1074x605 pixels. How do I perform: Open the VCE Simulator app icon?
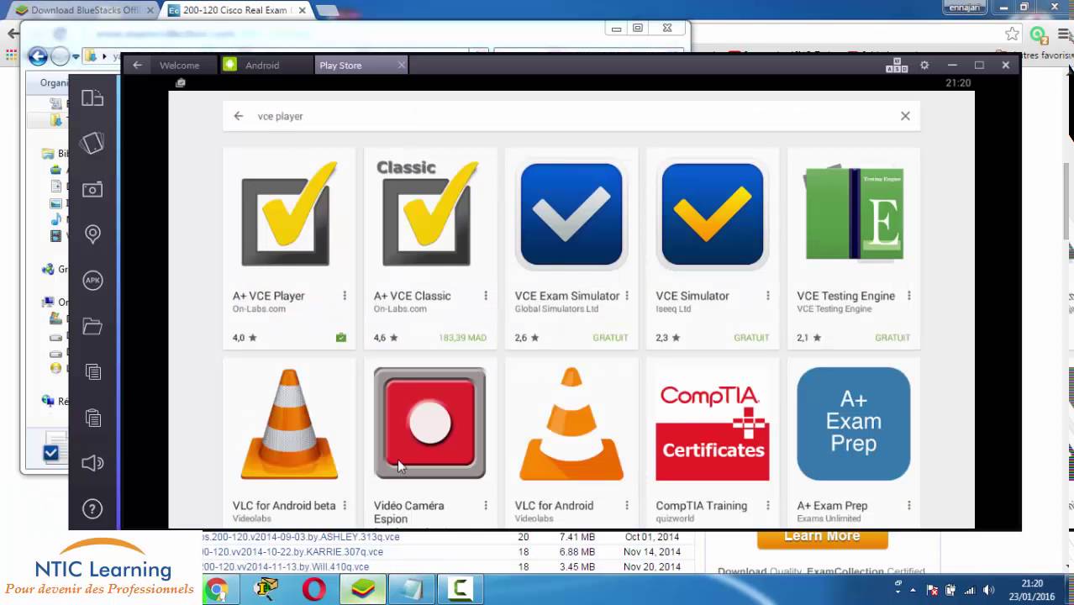tap(713, 215)
